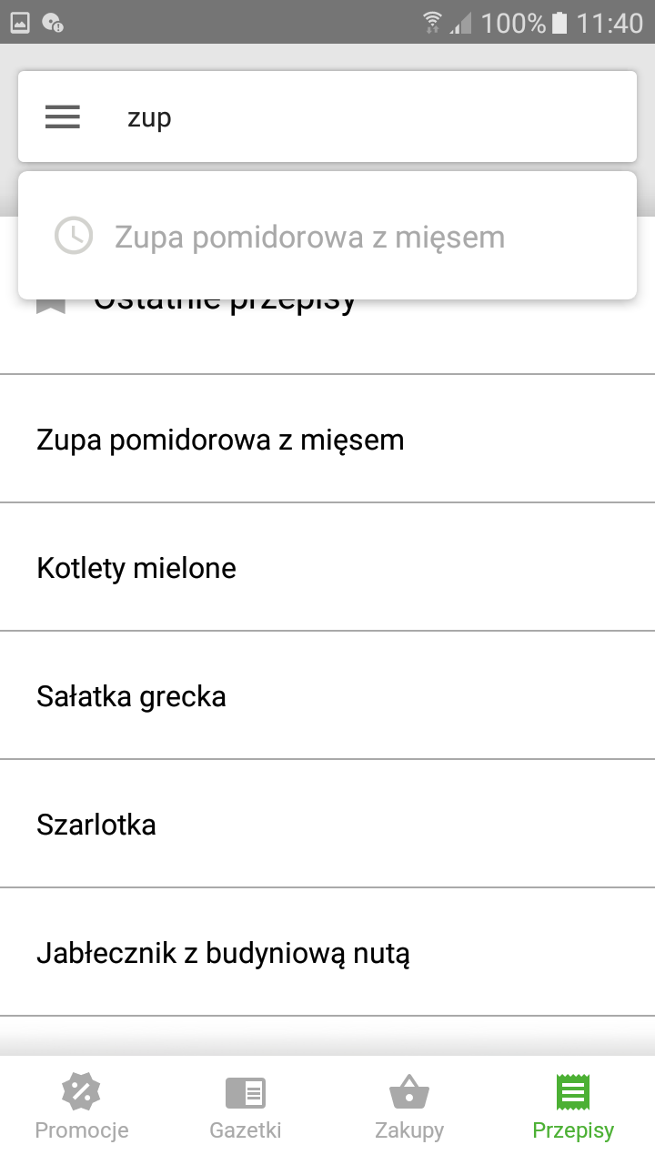Open the Szarlotka recipe
This screenshot has width=655, height=1165.
[x=96, y=825]
